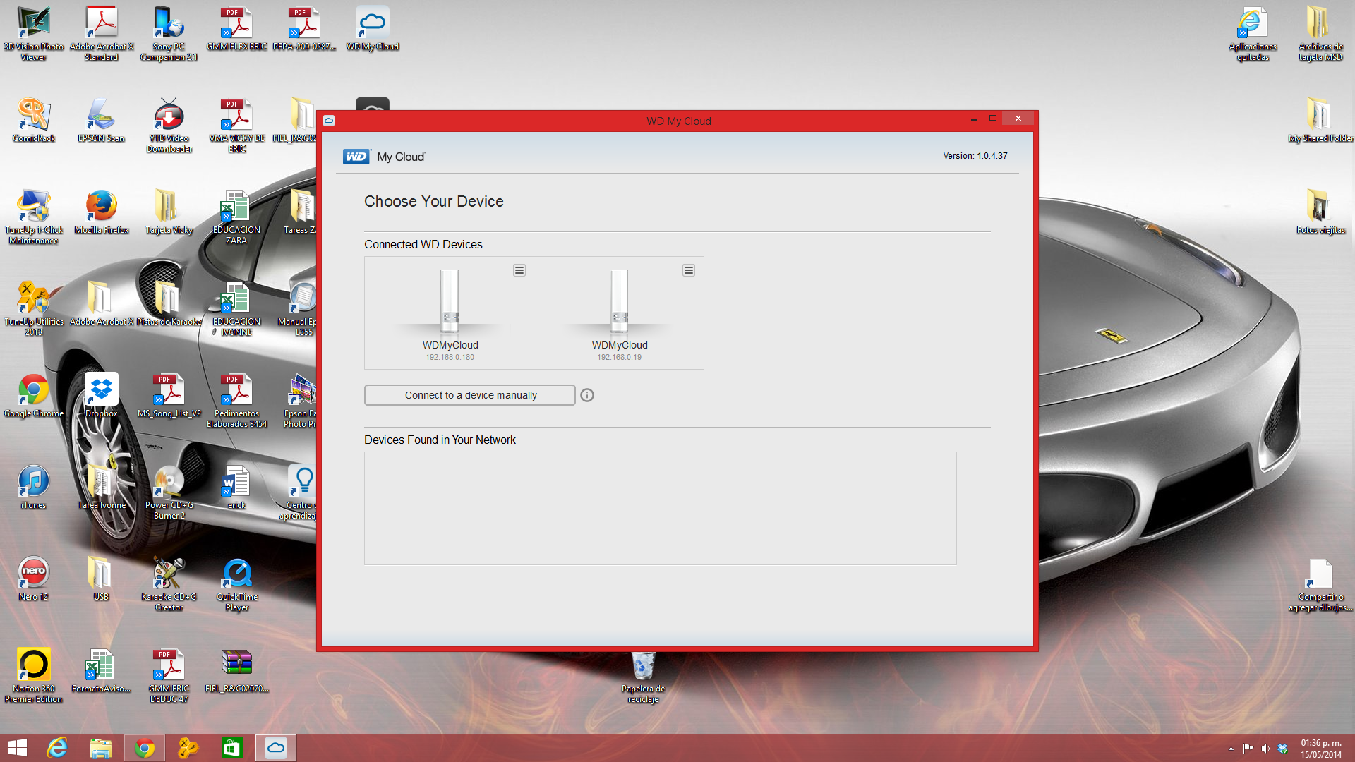Select Papelera de reciclaje icon
The image size is (1355, 762).
click(643, 677)
